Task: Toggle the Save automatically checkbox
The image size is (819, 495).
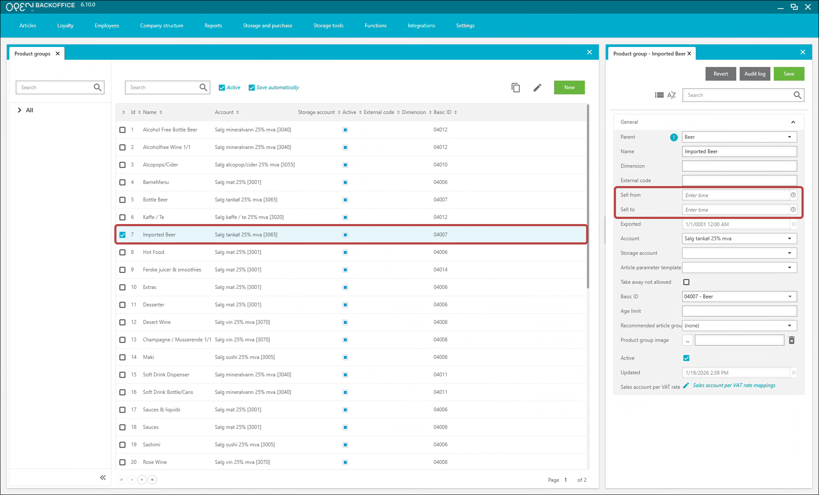Action: tap(252, 87)
